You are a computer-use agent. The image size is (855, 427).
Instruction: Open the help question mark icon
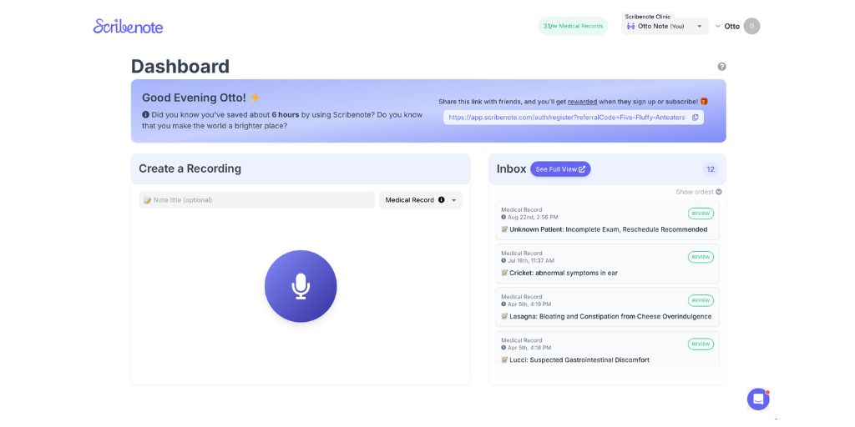coord(721,67)
